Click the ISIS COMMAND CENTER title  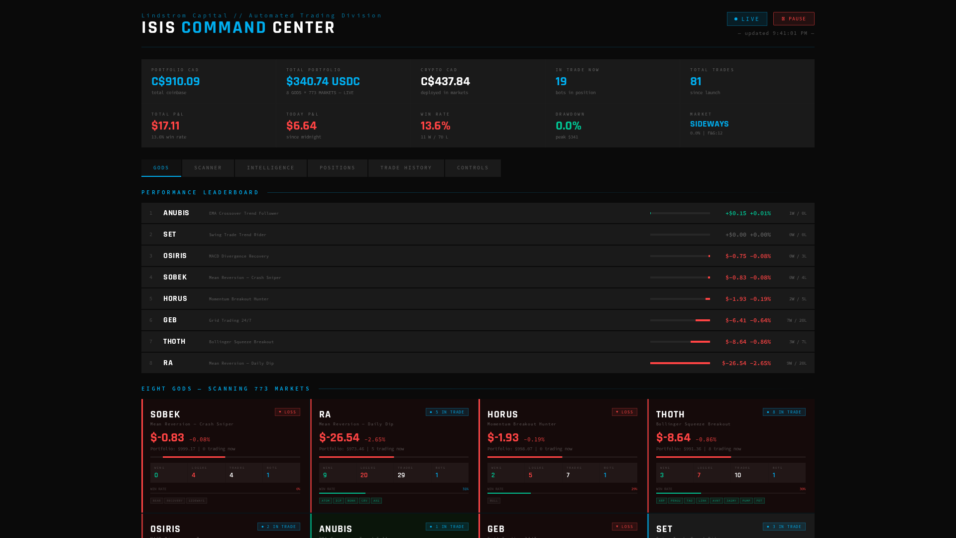tap(239, 28)
